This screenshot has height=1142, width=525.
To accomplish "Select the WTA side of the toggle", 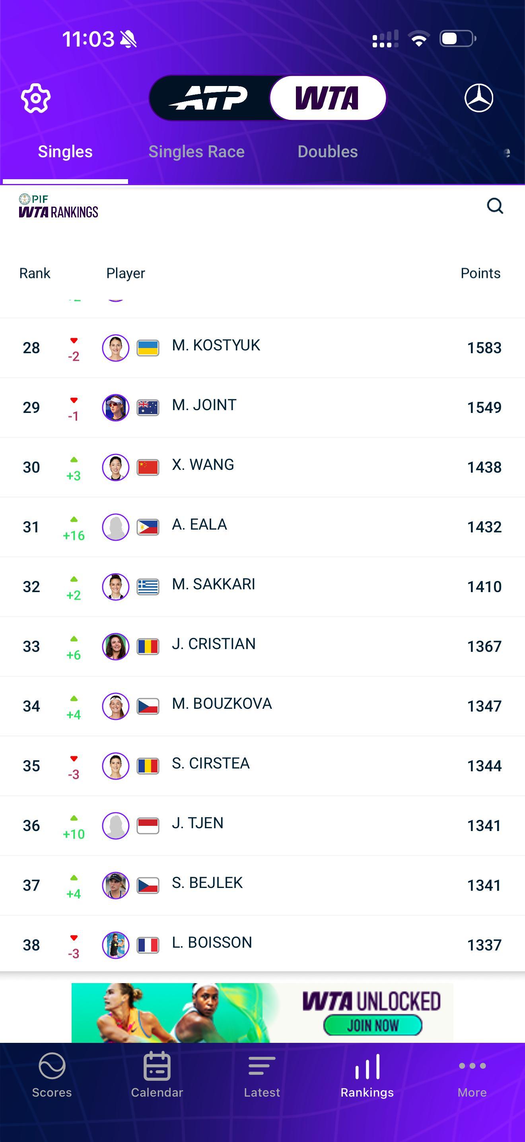I will click(328, 98).
